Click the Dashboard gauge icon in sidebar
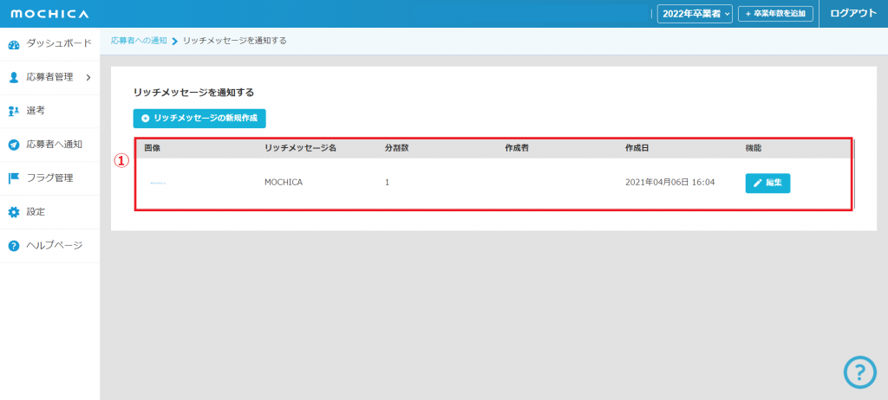 point(13,43)
